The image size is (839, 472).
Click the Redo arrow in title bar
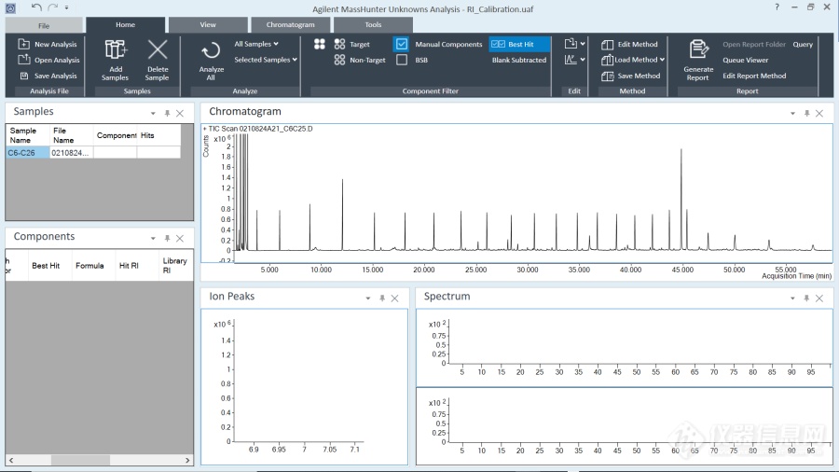click(52, 7)
